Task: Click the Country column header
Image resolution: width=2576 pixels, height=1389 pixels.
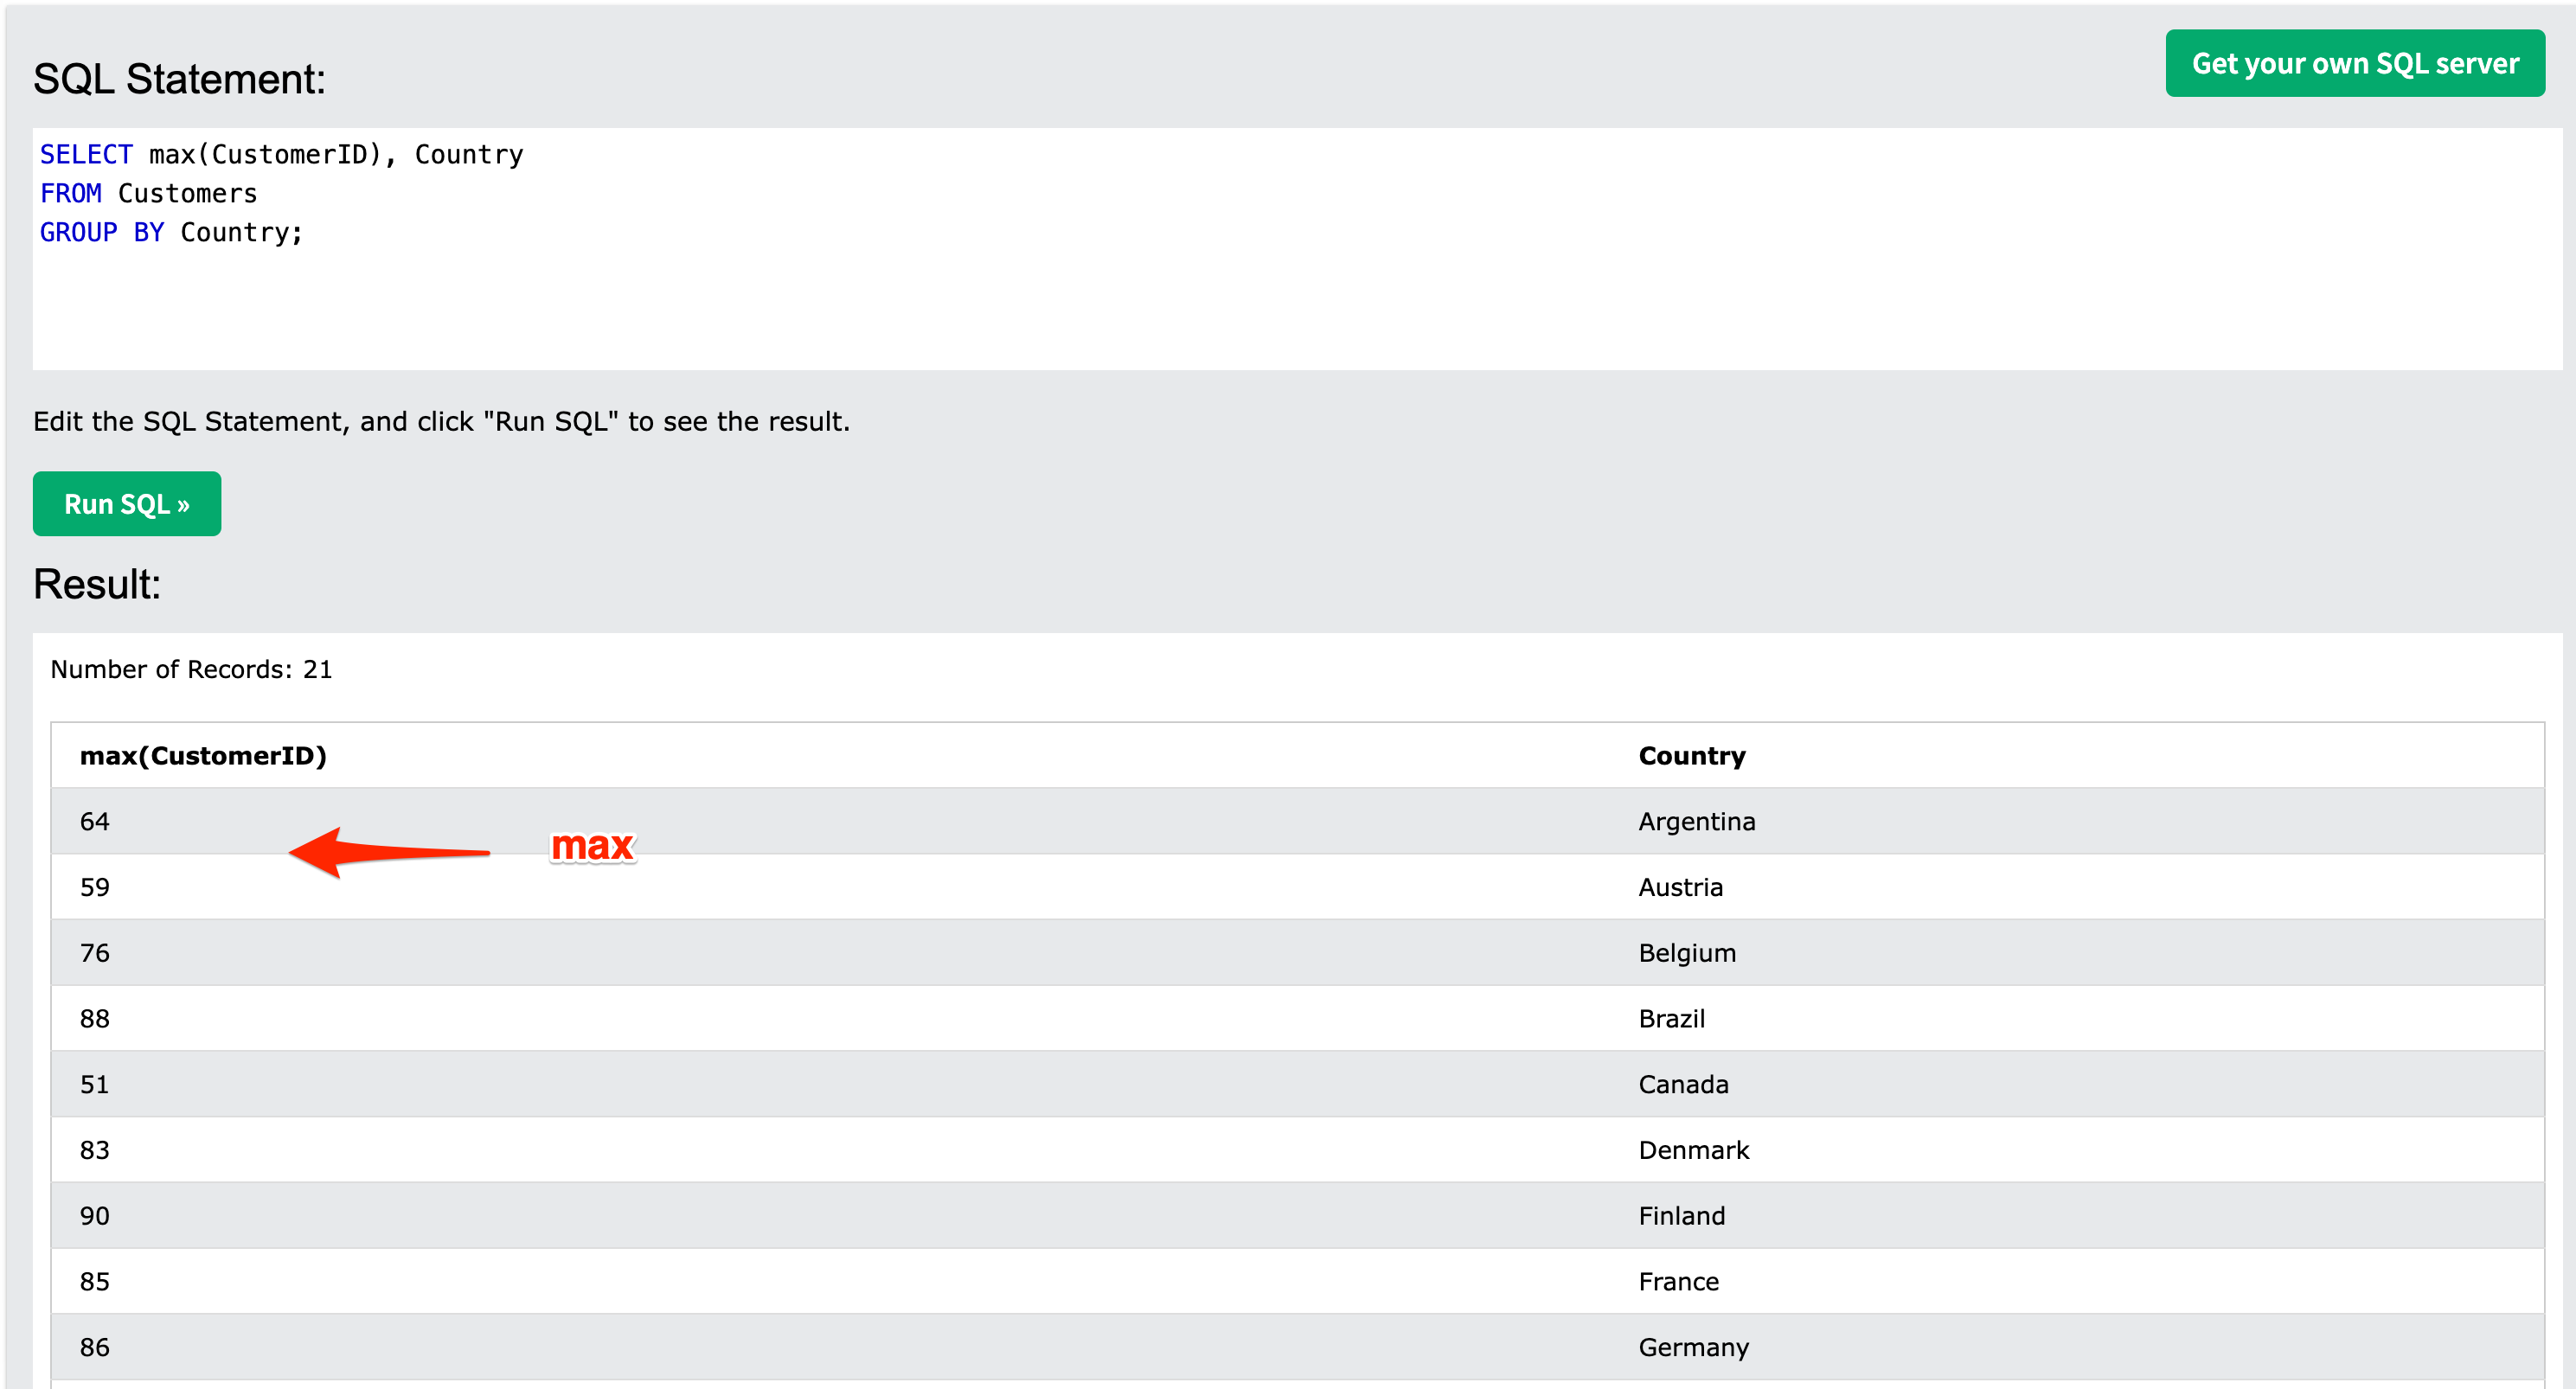Action: pyautogui.click(x=1691, y=756)
